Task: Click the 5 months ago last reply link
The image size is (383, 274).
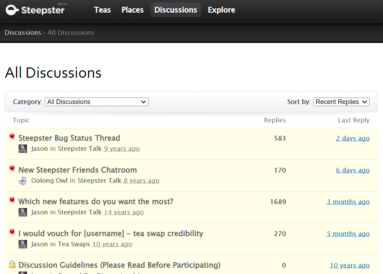Action: tap(348, 234)
